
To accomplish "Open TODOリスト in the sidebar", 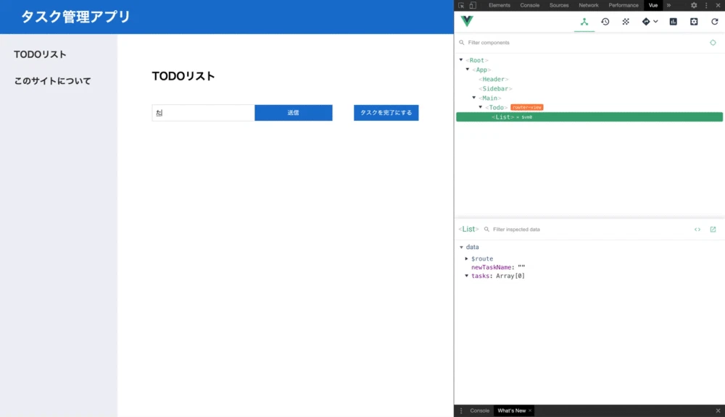I will pyautogui.click(x=40, y=54).
